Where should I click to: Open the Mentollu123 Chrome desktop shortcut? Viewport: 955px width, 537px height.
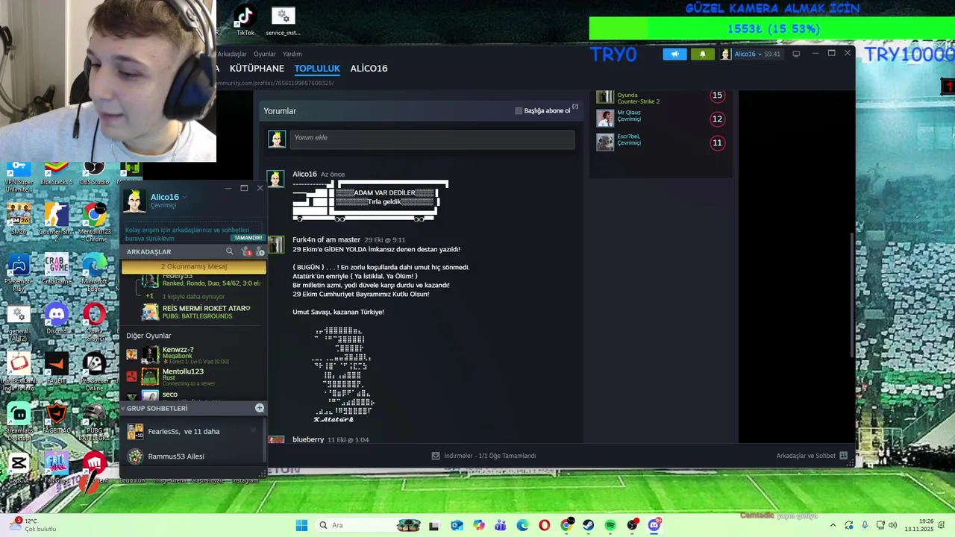tap(94, 220)
